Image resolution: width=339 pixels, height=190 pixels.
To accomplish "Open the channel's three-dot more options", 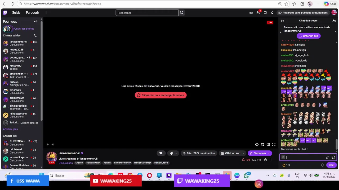I will tap(271, 160).
